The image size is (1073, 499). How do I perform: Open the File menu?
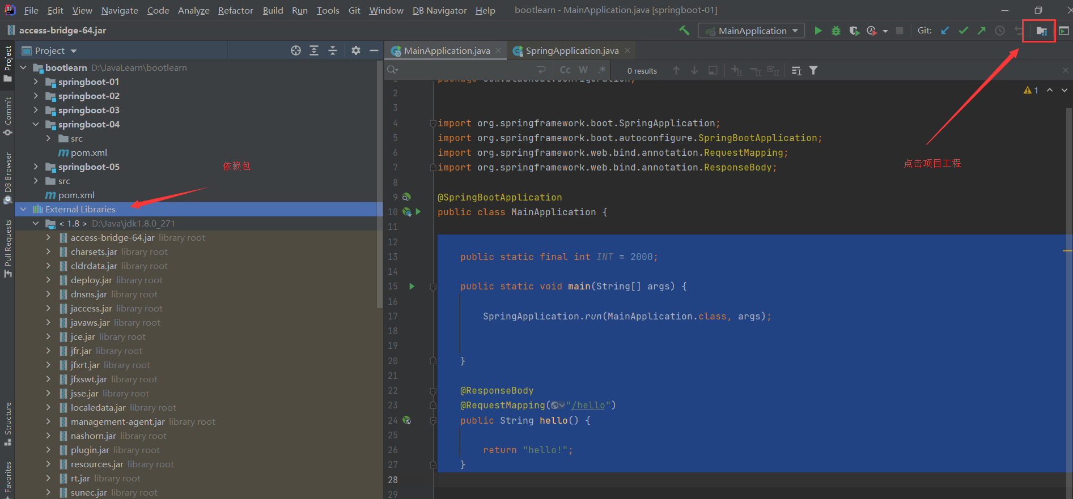[x=31, y=10]
